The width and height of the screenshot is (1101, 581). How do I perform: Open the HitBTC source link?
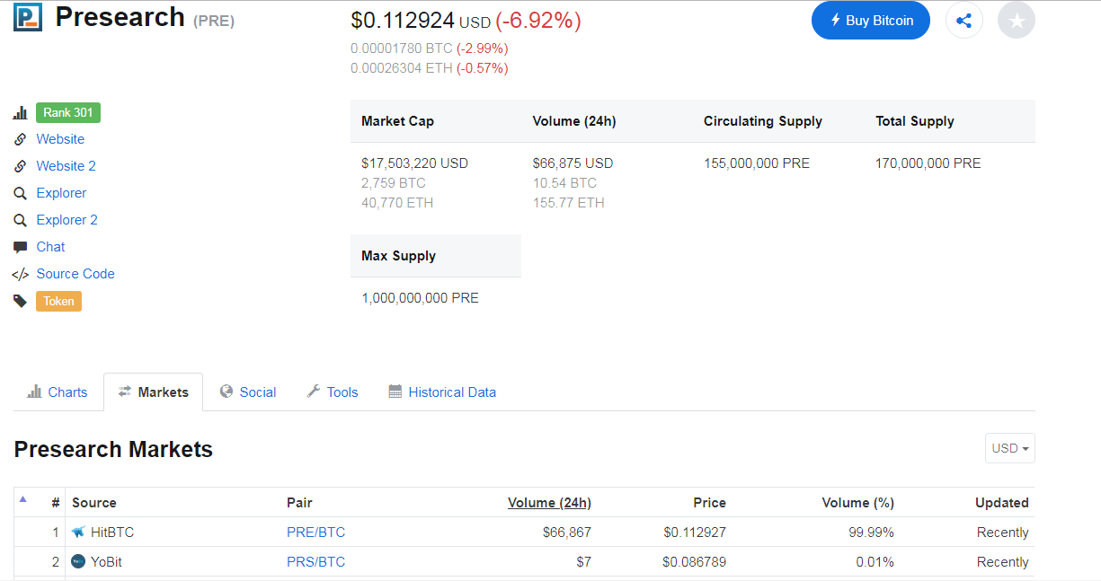(112, 533)
